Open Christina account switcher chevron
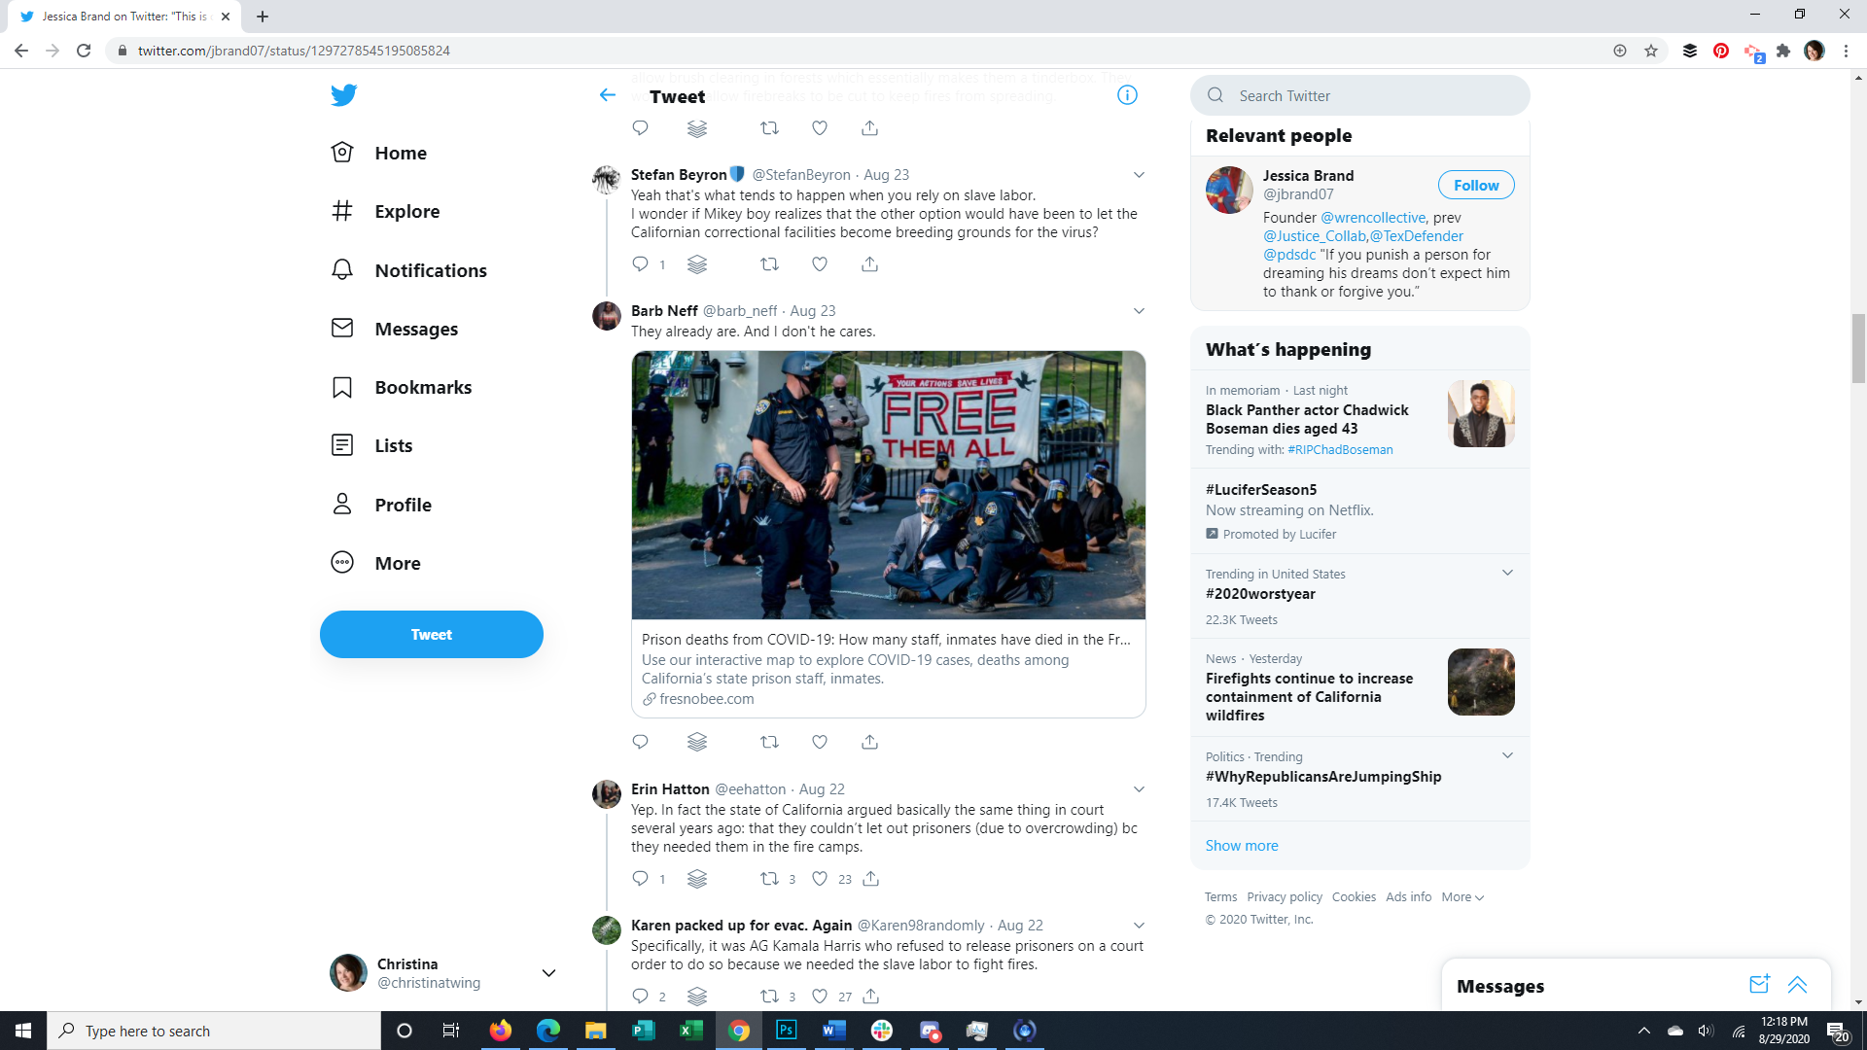Screen dimensions: 1867x1050 (x=548, y=973)
